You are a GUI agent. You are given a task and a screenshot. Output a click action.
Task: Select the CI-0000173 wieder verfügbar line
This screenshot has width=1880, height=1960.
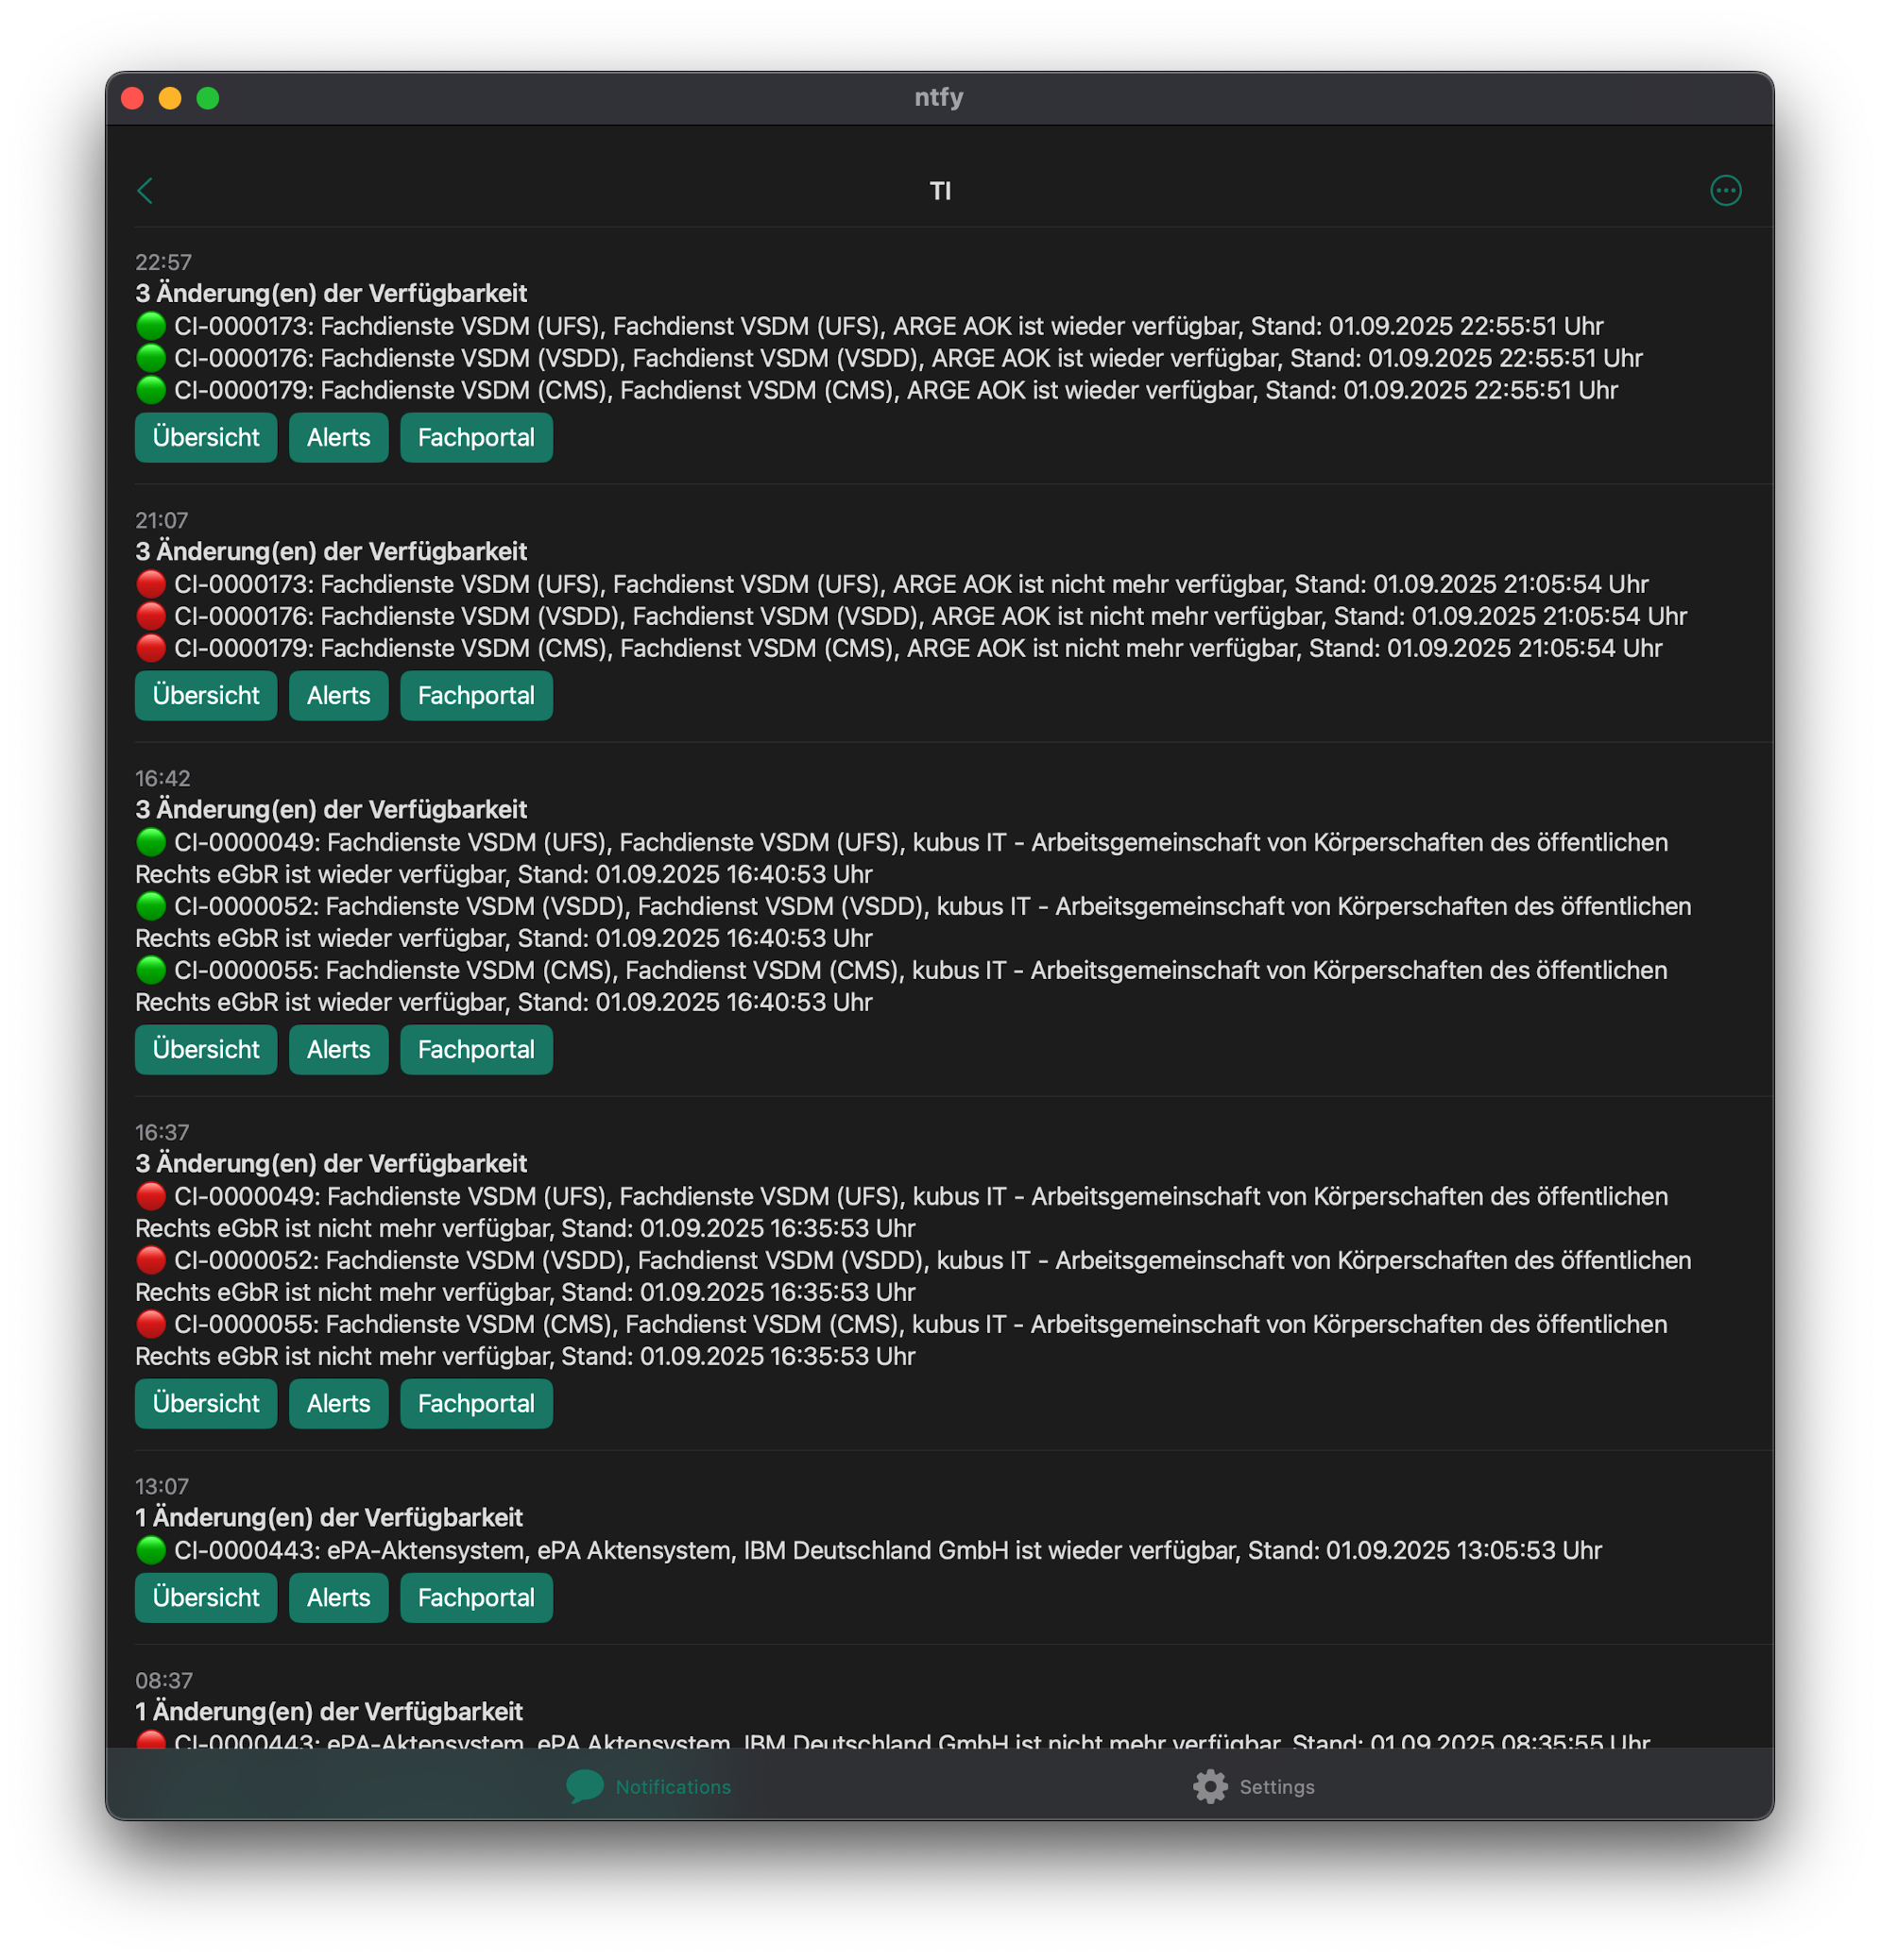coord(868,326)
